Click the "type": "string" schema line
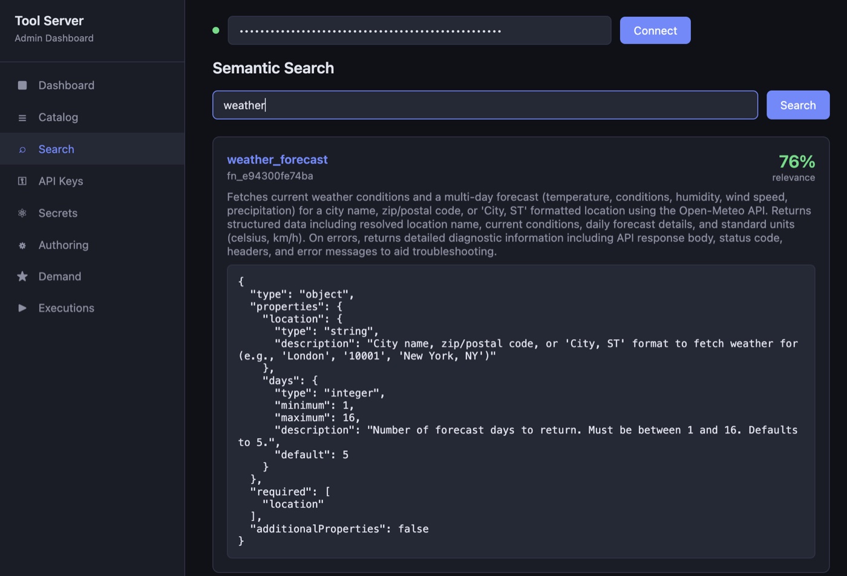The image size is (847, 576). [x=327, y=331]
